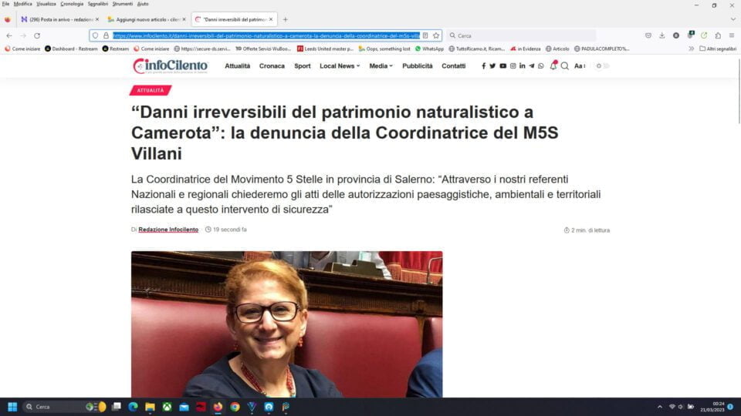741x416 pixels.
Task: Open the Cronologia menu
Action: [72, 4]
